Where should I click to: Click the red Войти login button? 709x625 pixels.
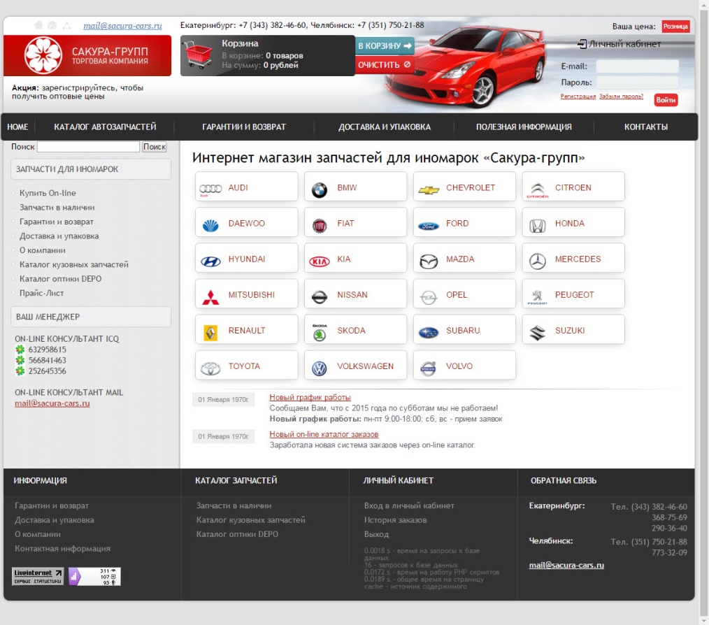[x=666, y=100]
